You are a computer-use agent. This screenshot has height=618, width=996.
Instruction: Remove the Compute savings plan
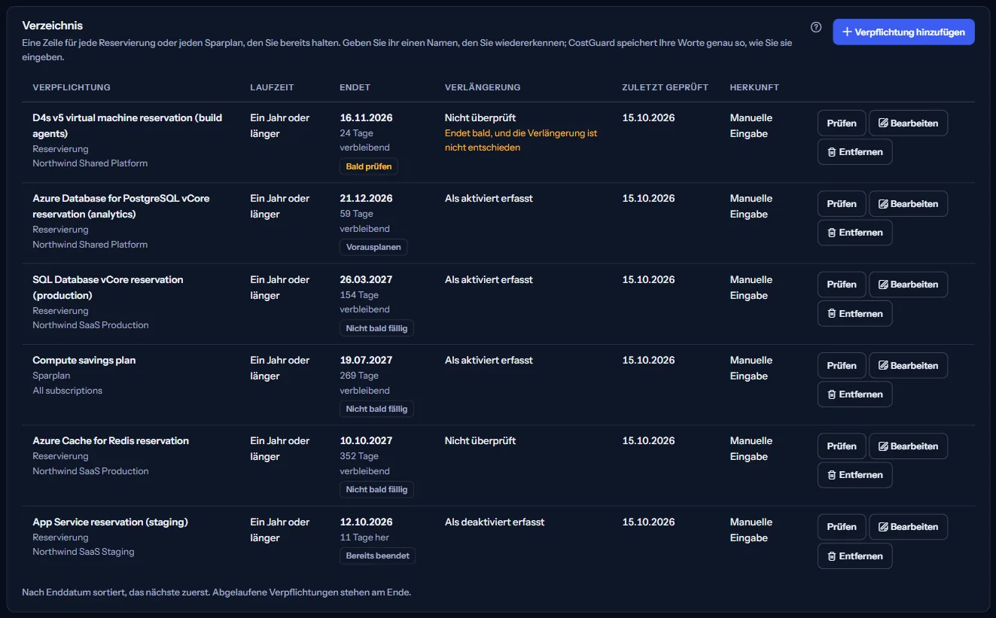pyautogui.click(x=855, y=394)
